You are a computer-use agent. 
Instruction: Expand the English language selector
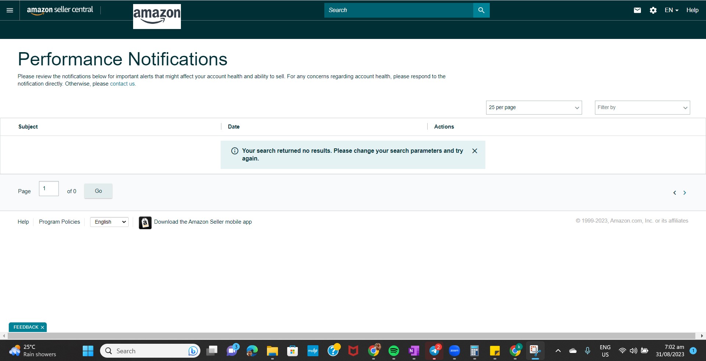pos(109,222)
